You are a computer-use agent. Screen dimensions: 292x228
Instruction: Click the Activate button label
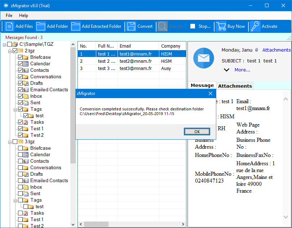(269, 26)
